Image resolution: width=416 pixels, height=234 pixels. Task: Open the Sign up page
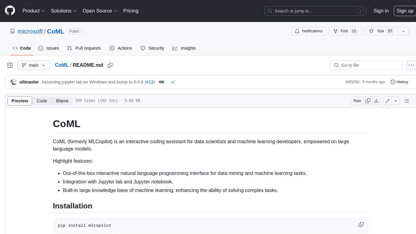[x=405, y=11]
